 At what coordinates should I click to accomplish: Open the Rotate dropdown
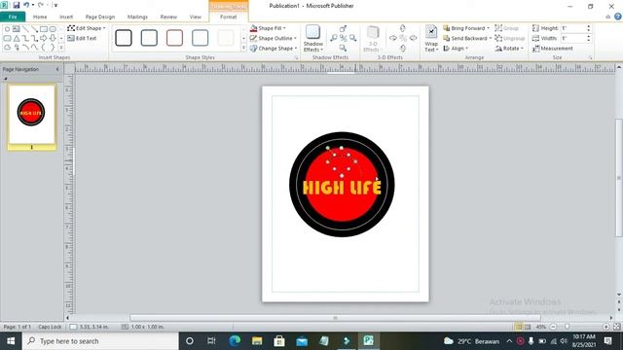click(509, 48)
